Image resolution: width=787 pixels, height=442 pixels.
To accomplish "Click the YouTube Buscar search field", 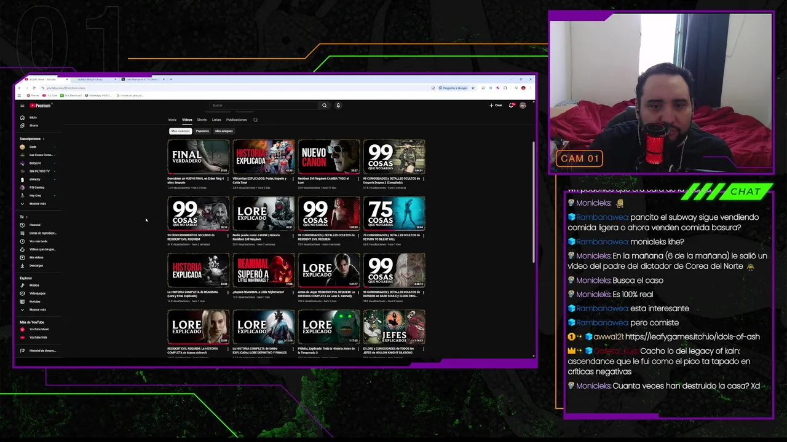I will (x=263, y=106).
